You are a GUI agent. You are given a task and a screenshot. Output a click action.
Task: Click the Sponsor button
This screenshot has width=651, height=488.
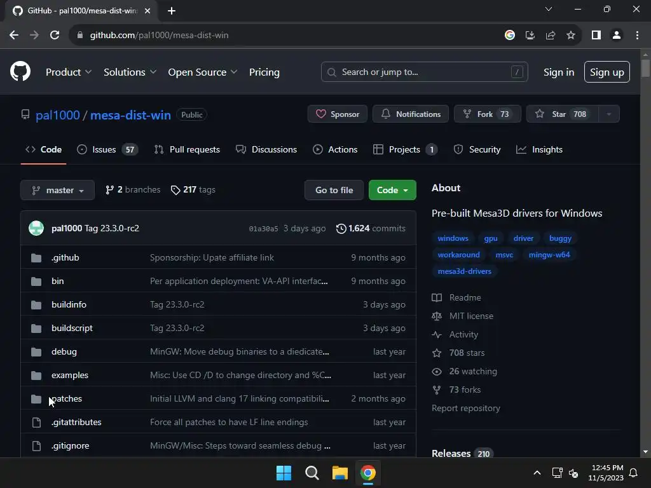pyautogui.click(x=338, y=114)
